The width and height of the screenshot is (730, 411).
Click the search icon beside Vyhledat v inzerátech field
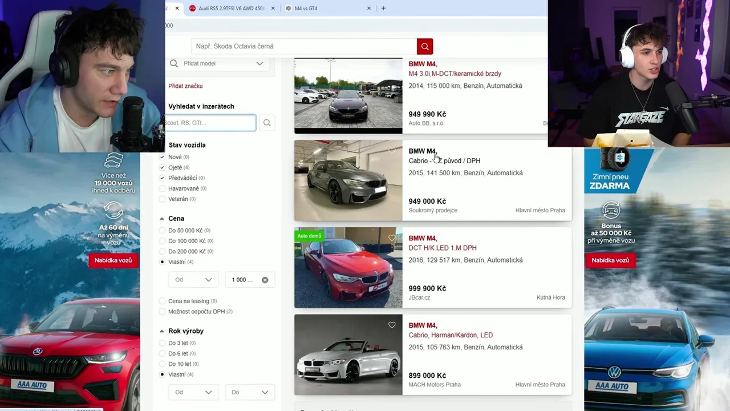[267, 123]
